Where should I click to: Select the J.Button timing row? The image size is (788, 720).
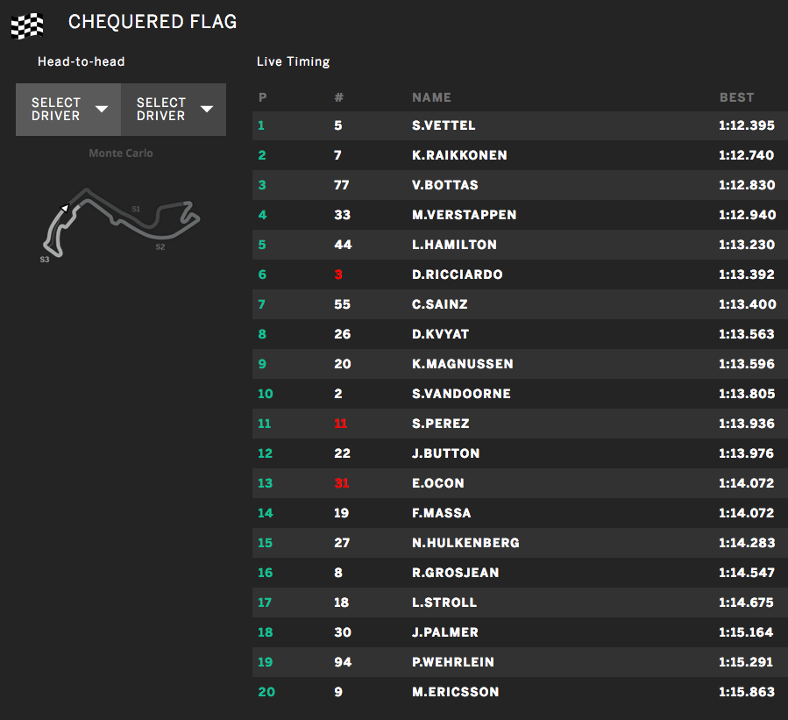(x=519, y=453)
